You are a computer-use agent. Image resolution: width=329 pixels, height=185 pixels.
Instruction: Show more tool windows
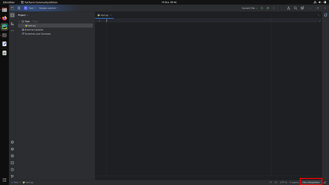click(x=12, y=31)
